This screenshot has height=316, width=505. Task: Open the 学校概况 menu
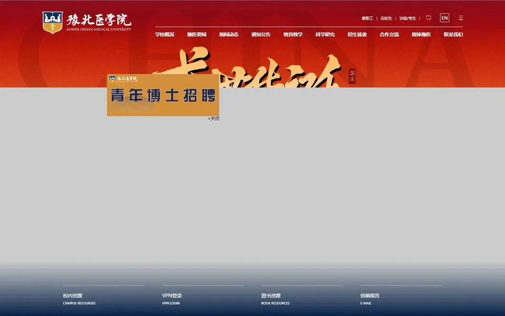(x=165, y=35)
